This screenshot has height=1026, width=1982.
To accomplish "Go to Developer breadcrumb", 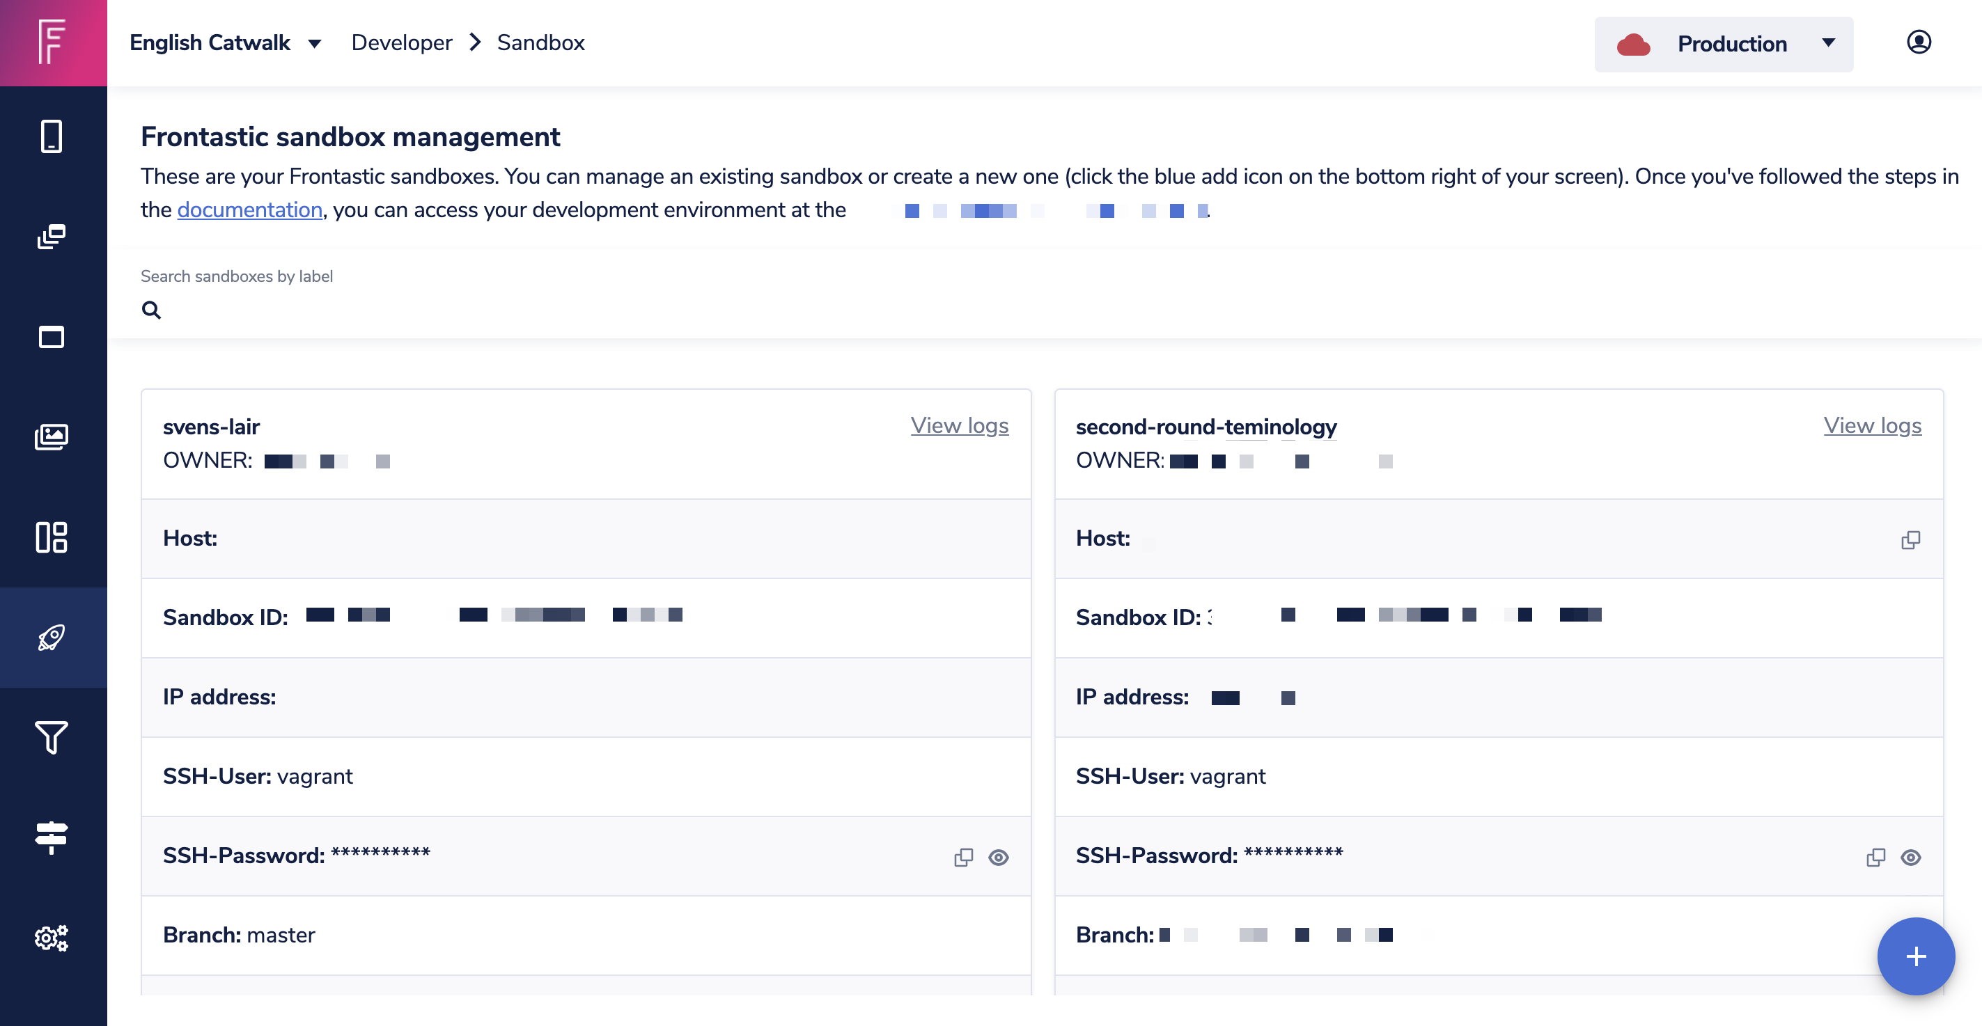I will point(402,42).
